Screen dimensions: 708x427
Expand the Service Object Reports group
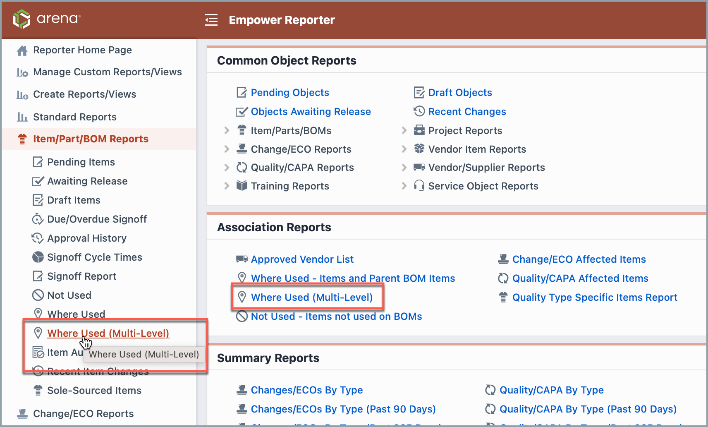point(404,186)
